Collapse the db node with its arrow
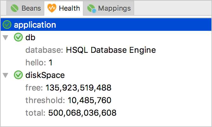212x127 pixels. click(5, 38)
